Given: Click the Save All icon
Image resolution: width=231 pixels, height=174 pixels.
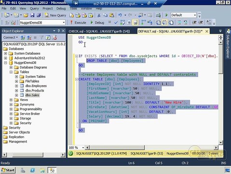Looking at the screenshot, I should (x=39, y=15).
